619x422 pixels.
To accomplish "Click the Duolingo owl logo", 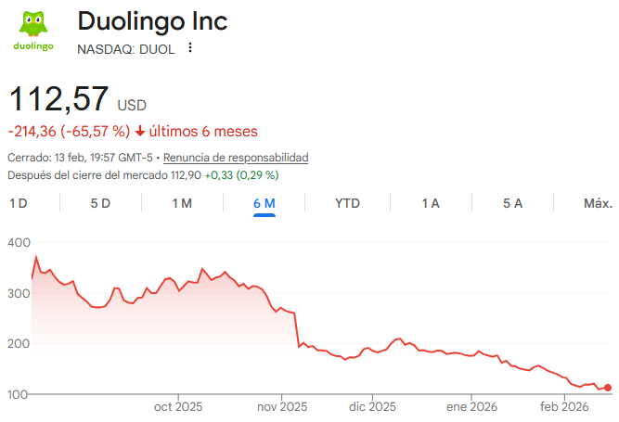I will (32, 30).
